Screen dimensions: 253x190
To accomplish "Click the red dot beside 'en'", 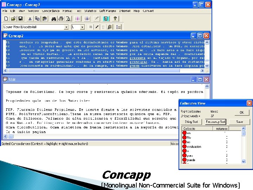I will [x=184, y=133].
